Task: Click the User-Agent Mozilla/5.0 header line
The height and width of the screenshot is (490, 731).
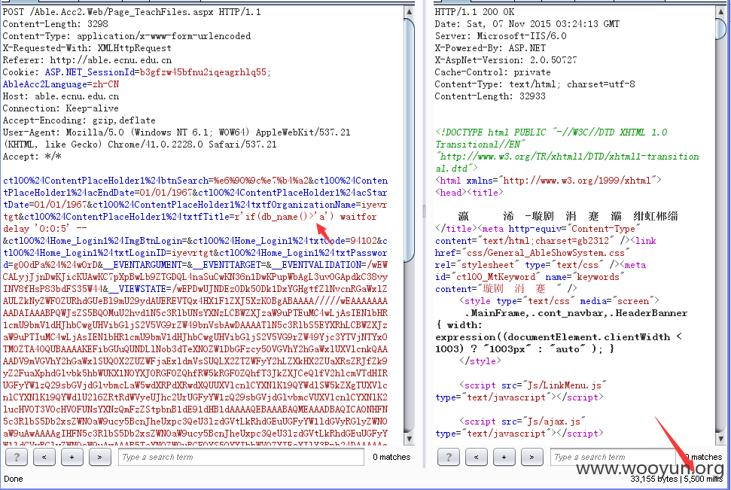Action: [x=177, y=132]
